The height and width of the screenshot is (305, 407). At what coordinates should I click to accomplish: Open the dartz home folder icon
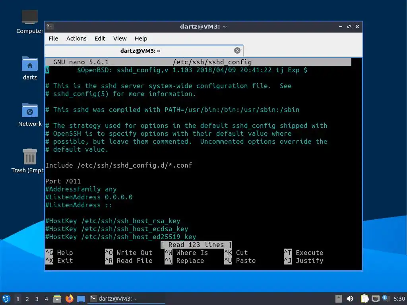tap(29, 68)
